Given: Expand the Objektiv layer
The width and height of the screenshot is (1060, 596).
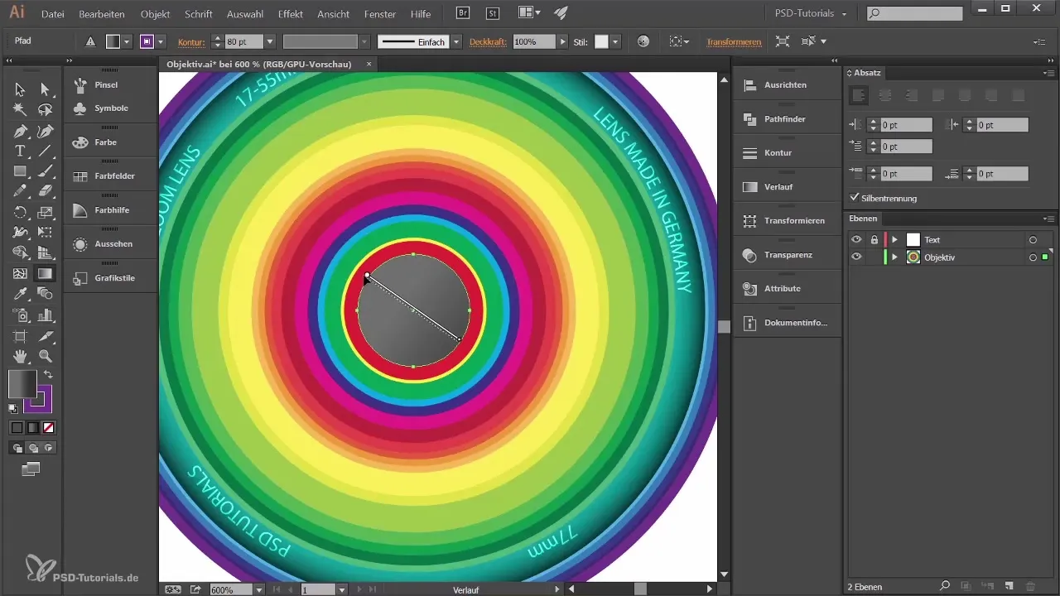Looking at the screenshot, I should point(894,257).
